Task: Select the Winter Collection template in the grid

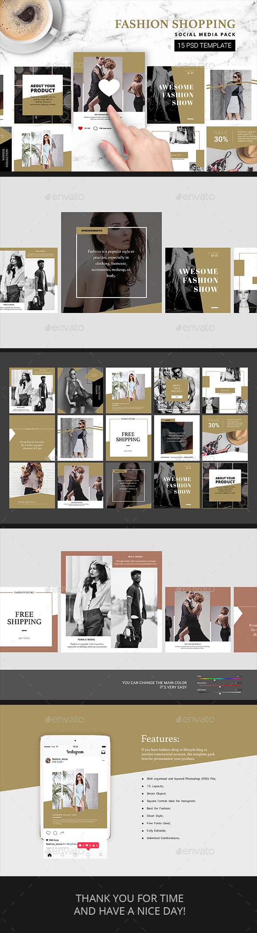Action: [81, 391]
